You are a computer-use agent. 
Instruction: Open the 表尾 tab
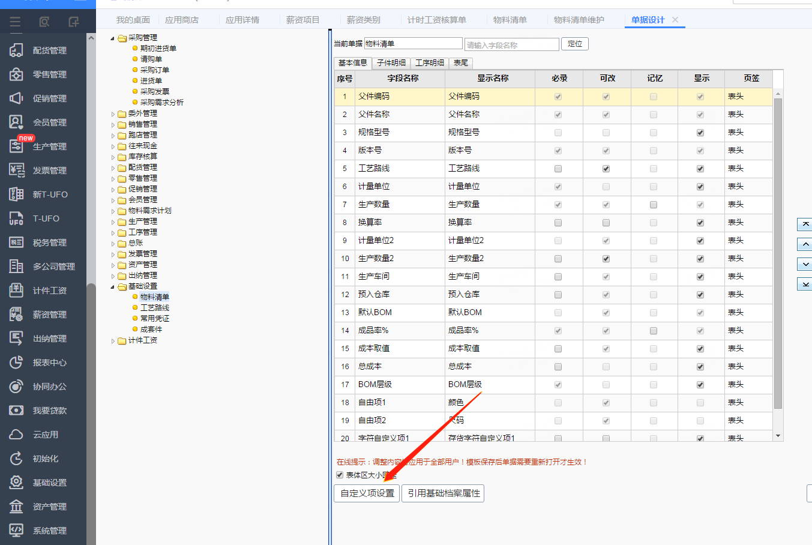tap(461, 62)
